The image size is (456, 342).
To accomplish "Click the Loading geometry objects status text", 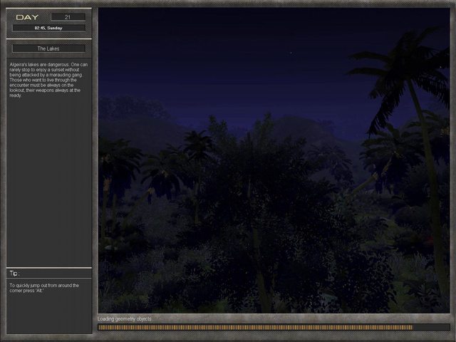I will (125, 319).
